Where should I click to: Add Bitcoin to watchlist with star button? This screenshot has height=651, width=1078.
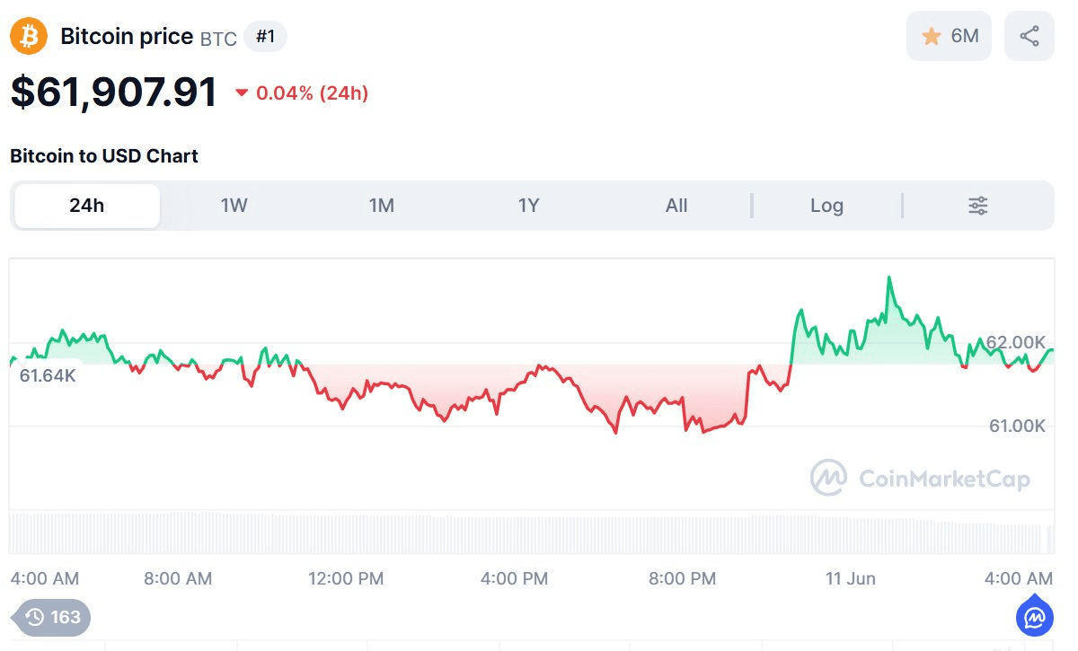[x=949, y=36]
